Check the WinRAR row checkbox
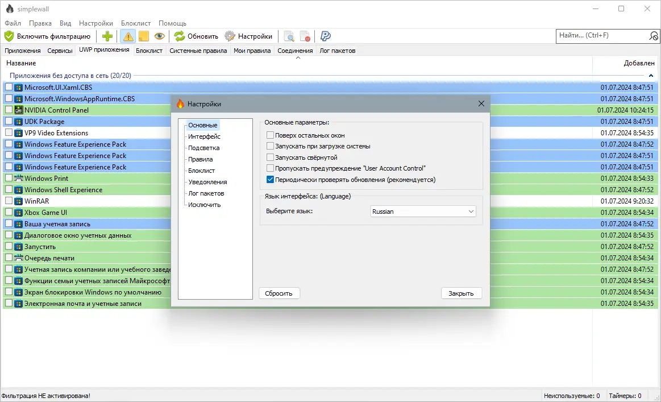This screenshot has width=661, height=402. (9, 201)
